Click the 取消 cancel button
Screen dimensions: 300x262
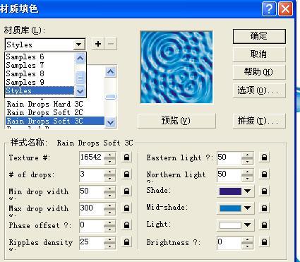tap(259, 54)
